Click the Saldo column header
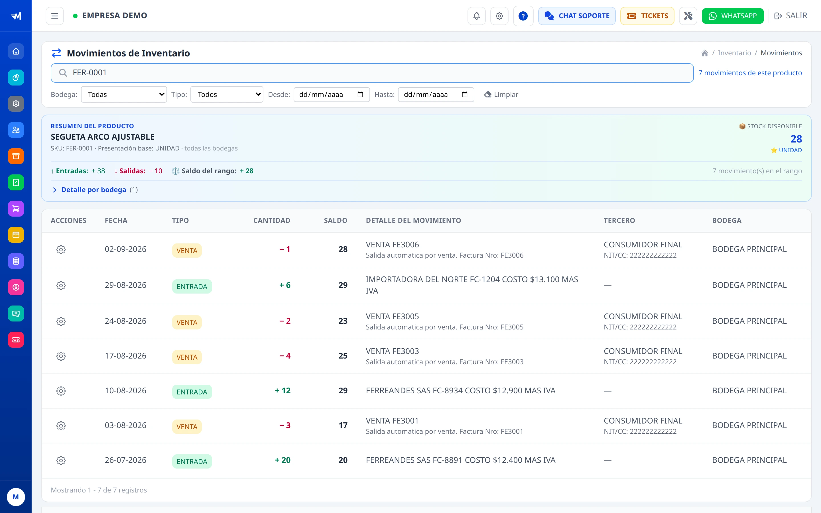Viewport: 821px width, 513px height. point(335,221)
